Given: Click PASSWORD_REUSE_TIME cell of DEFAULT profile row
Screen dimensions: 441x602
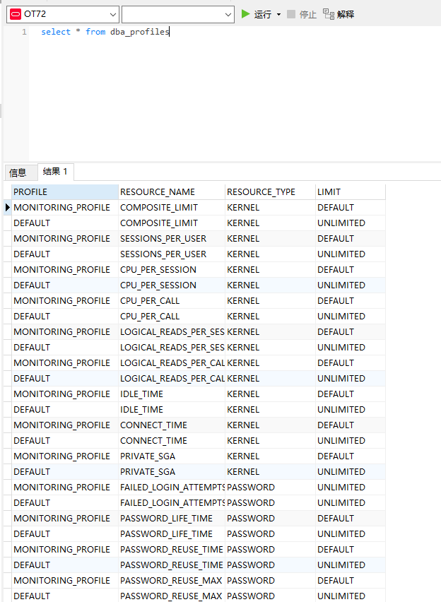Looking at the screenshot, I should tap(172, 565).
